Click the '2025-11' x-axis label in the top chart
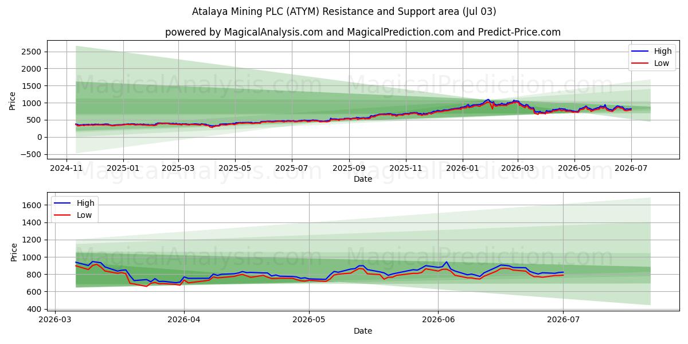Image resolution: width=688 pixels, height=344 pixels. pos(405,169)
